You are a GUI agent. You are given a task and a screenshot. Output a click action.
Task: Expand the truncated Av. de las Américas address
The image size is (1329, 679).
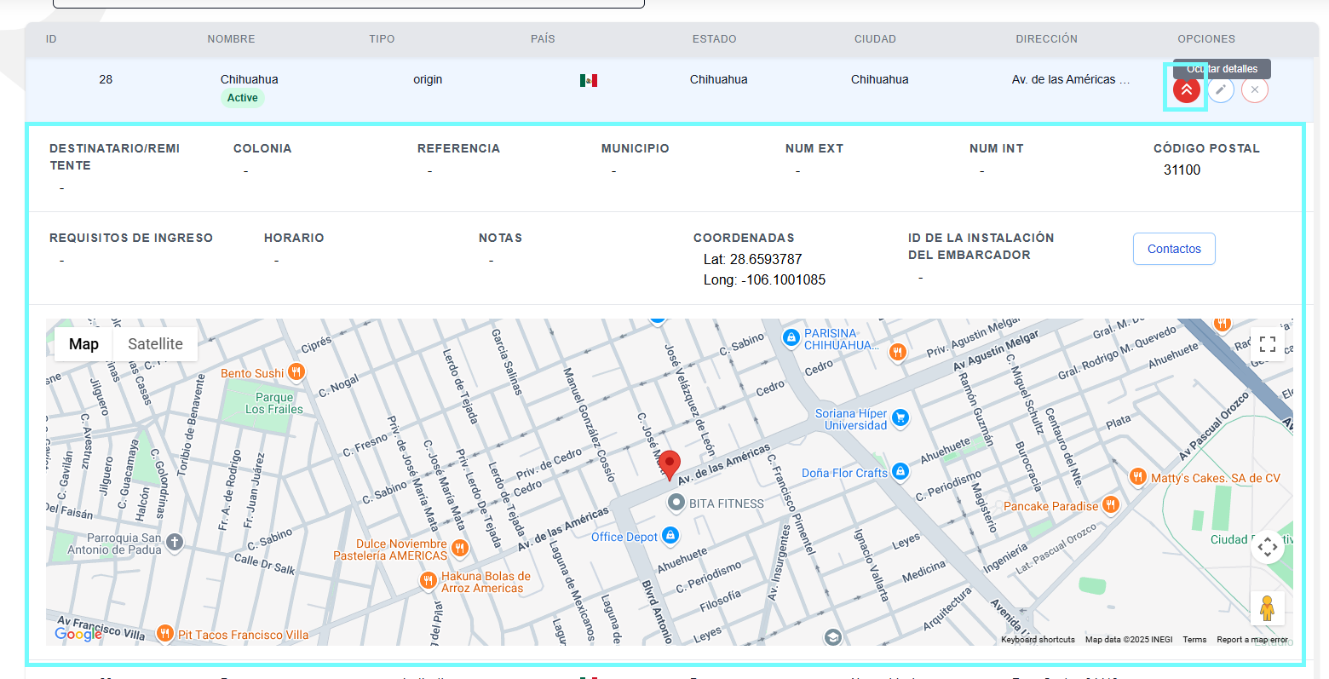point(1071,78)
